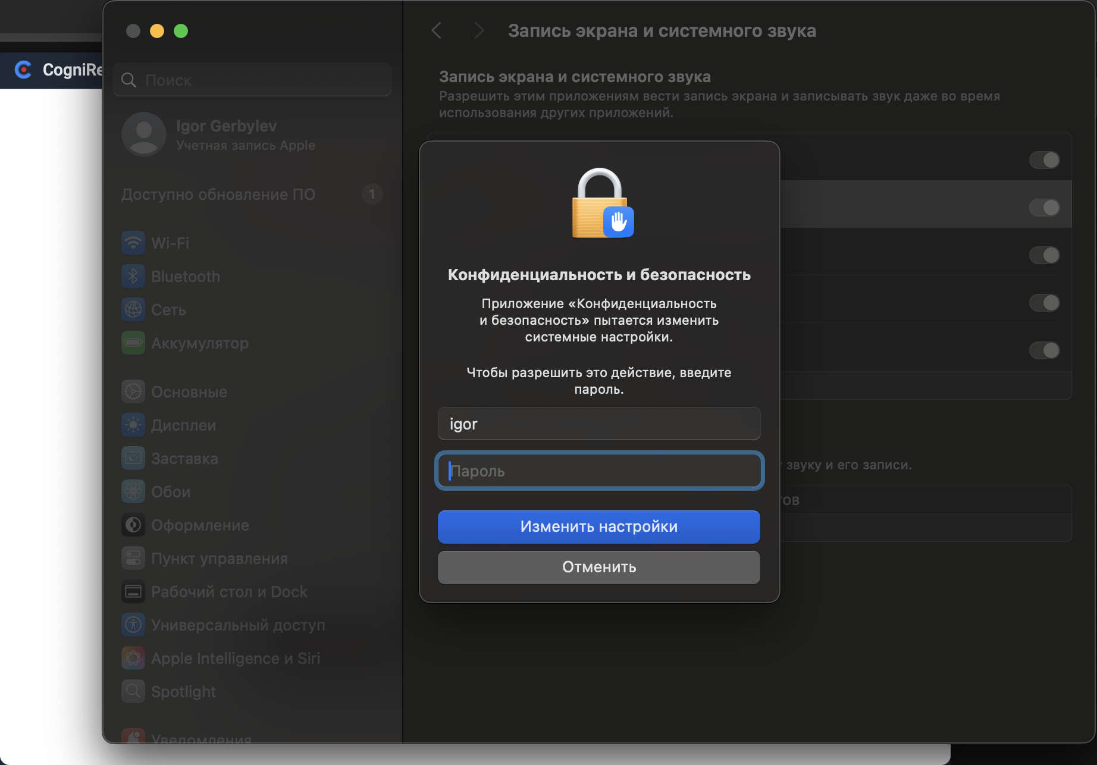The image size is (1097, 765).
Task: Open Сеть globe icon in sidebar
Action: click(x=133, y=309)
